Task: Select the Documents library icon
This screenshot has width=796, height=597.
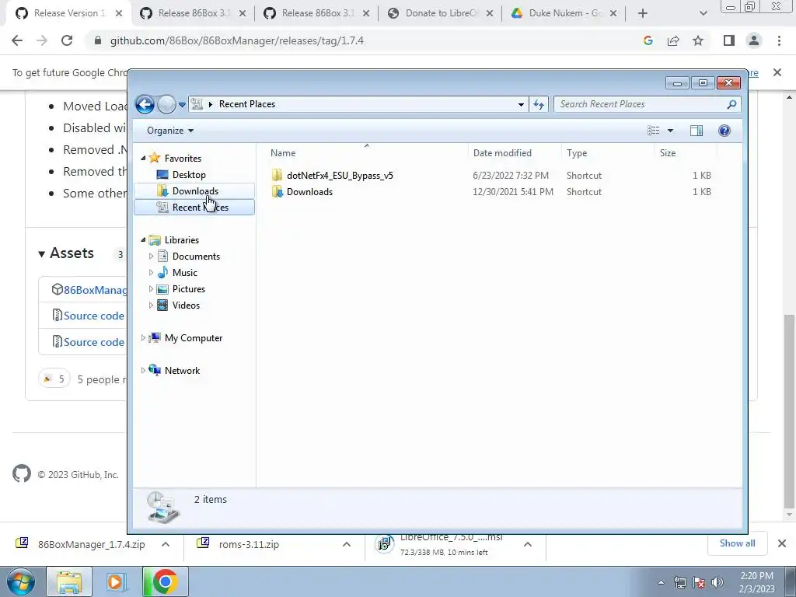Action: [162, 257]
